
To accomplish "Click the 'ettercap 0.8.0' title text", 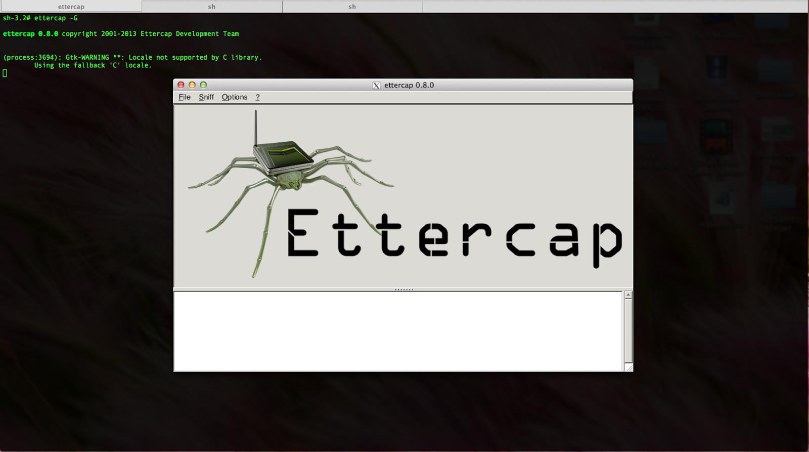I will (x=409, y=85).
